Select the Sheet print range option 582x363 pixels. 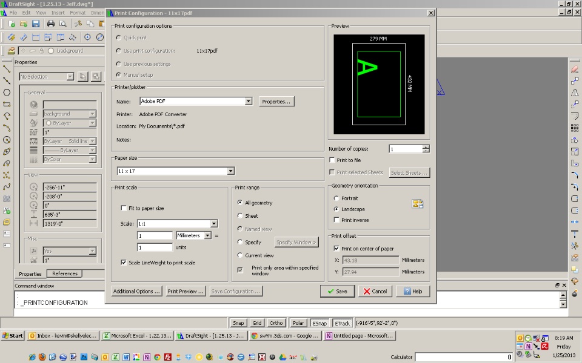click(x=240, y=215)
